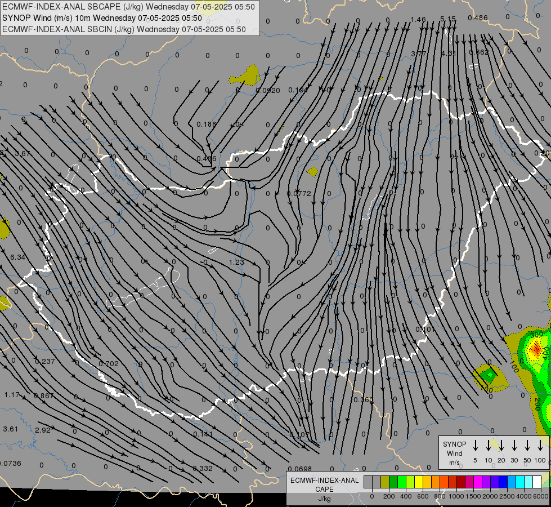This screenshot has height=507, width=551.
Task: Click the 0.0698 value on the map
Action: pyautogui.click(x=300, y=469)
